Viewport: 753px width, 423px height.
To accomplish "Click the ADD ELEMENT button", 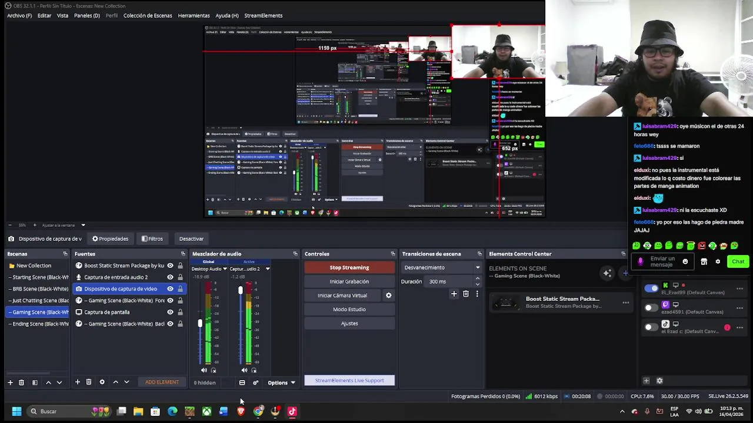I will tap(162, 382).
